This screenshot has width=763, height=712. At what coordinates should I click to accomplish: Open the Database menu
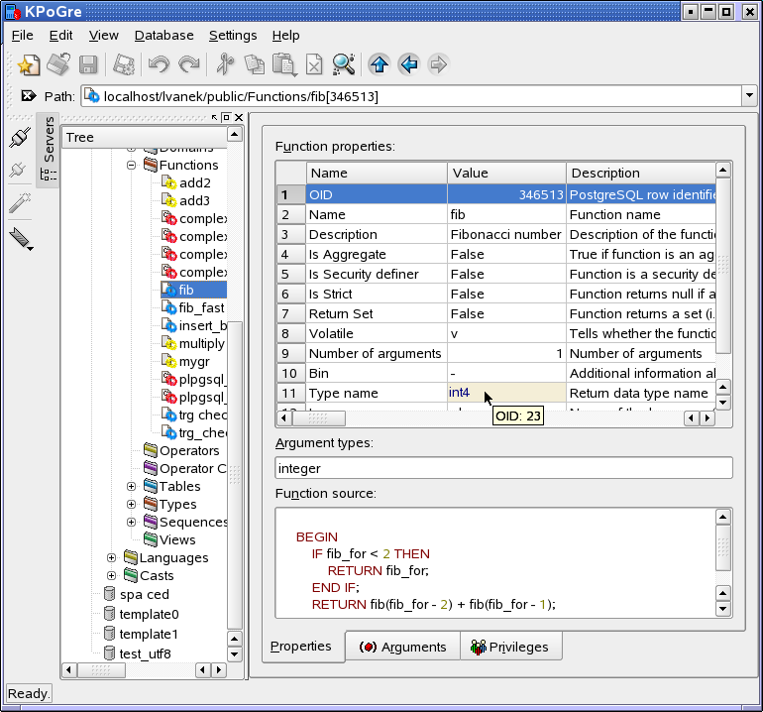point(163,35)
